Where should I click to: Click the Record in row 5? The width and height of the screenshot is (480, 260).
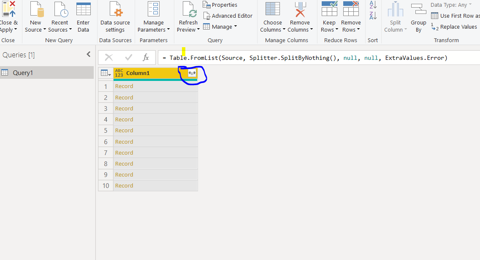pos(124,131)
